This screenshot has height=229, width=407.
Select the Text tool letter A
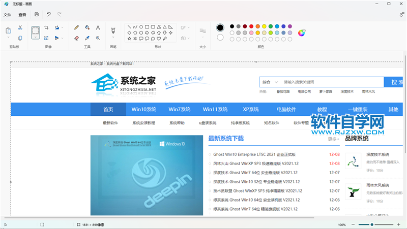pos(98,27)
